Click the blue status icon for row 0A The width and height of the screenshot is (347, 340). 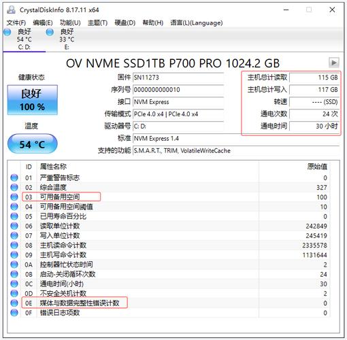tap(14, 265)
